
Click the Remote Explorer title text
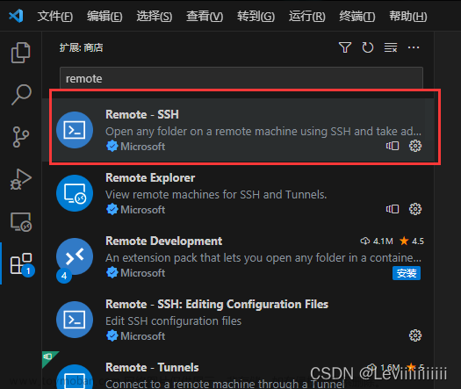(x=150, y=177)
